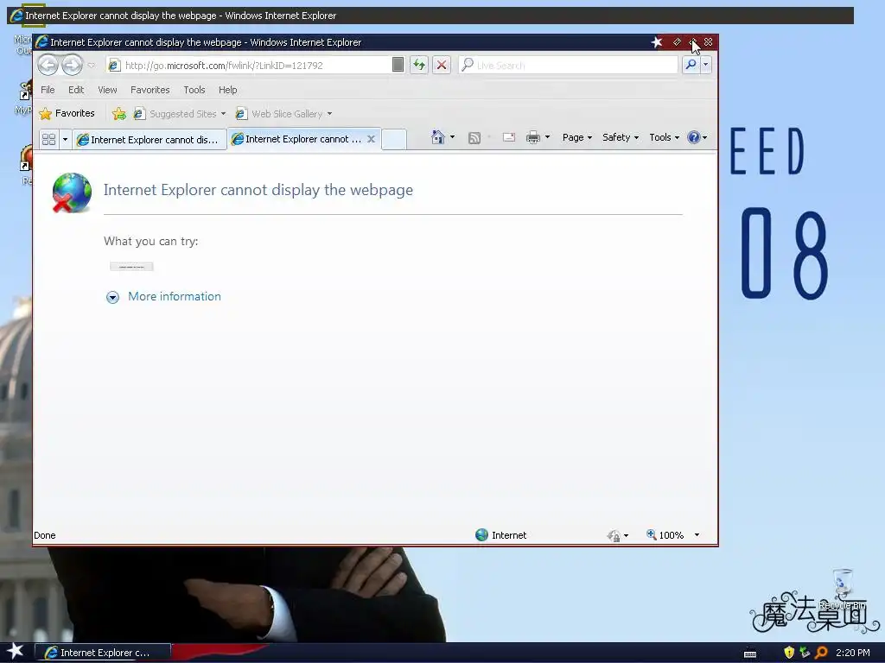Open the recent pages dropdown beside Forward
Screen dimensions: 885x663
[92, 66]
